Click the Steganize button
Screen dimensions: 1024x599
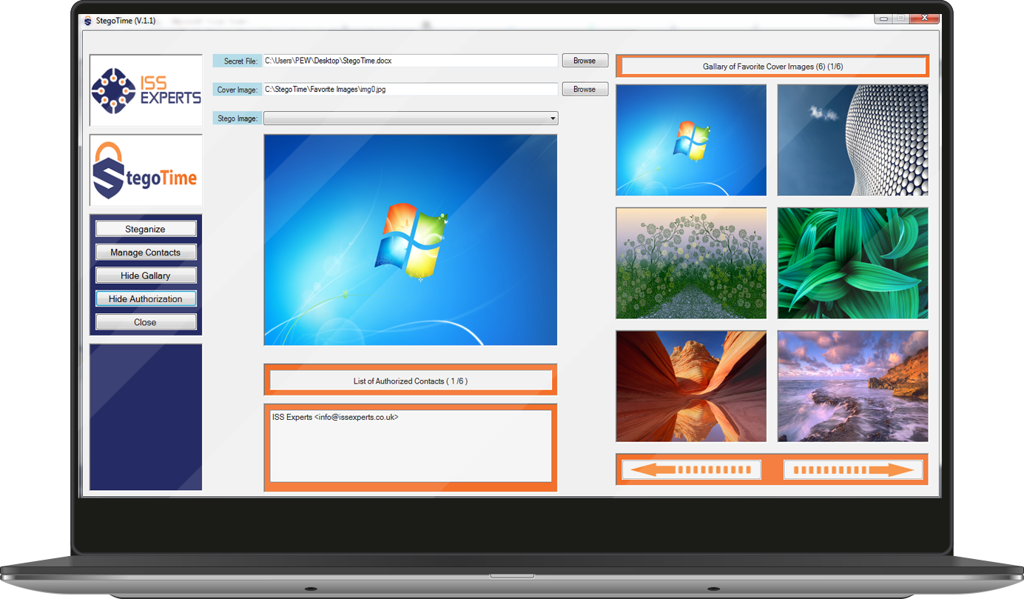[146, 229]
